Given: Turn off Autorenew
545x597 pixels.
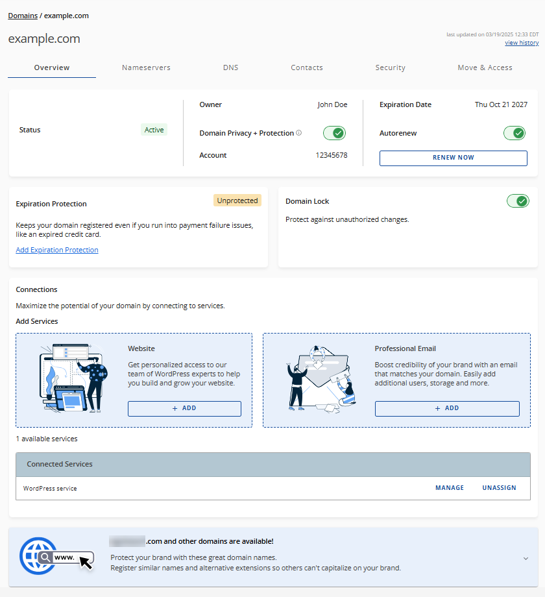Looking at the screenshot, I should coord(515,132).
